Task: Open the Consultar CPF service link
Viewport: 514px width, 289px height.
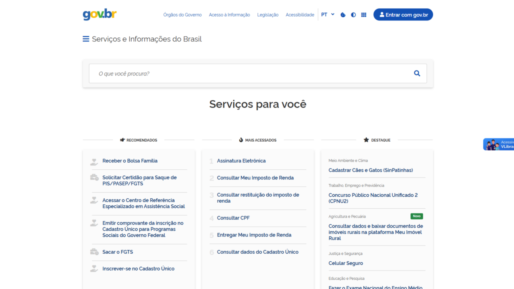Action: tap(233, 218)
